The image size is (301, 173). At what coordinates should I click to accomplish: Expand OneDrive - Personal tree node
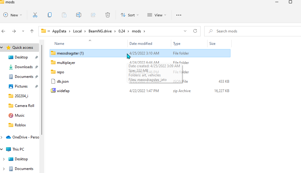pyautogui.click(x=2, y=137)
